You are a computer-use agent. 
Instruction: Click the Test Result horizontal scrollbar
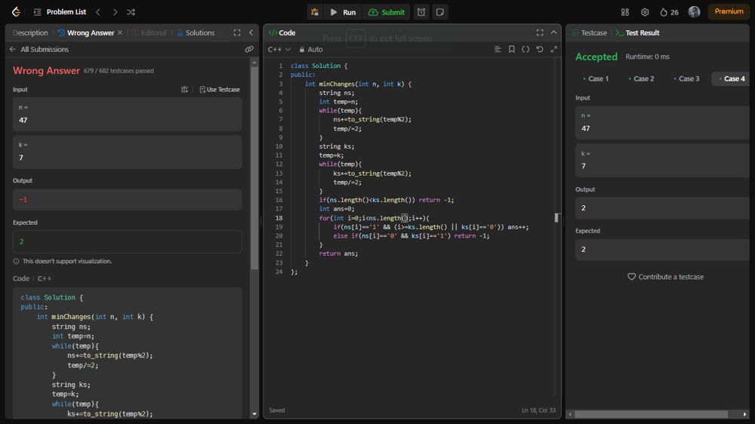[x=651, y=414]
